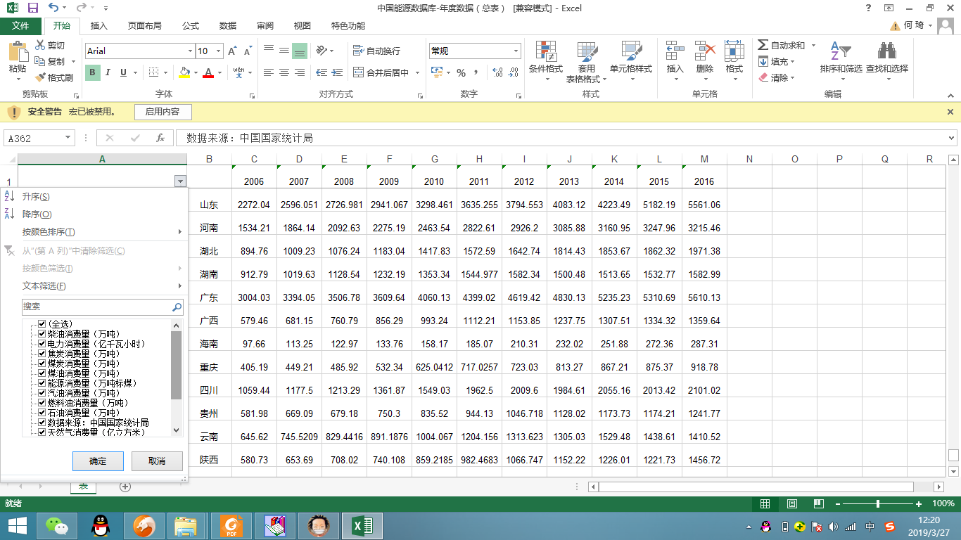The image size is (961, 540).
Task: Click the zoom slider handle
Action: point(878,504)
